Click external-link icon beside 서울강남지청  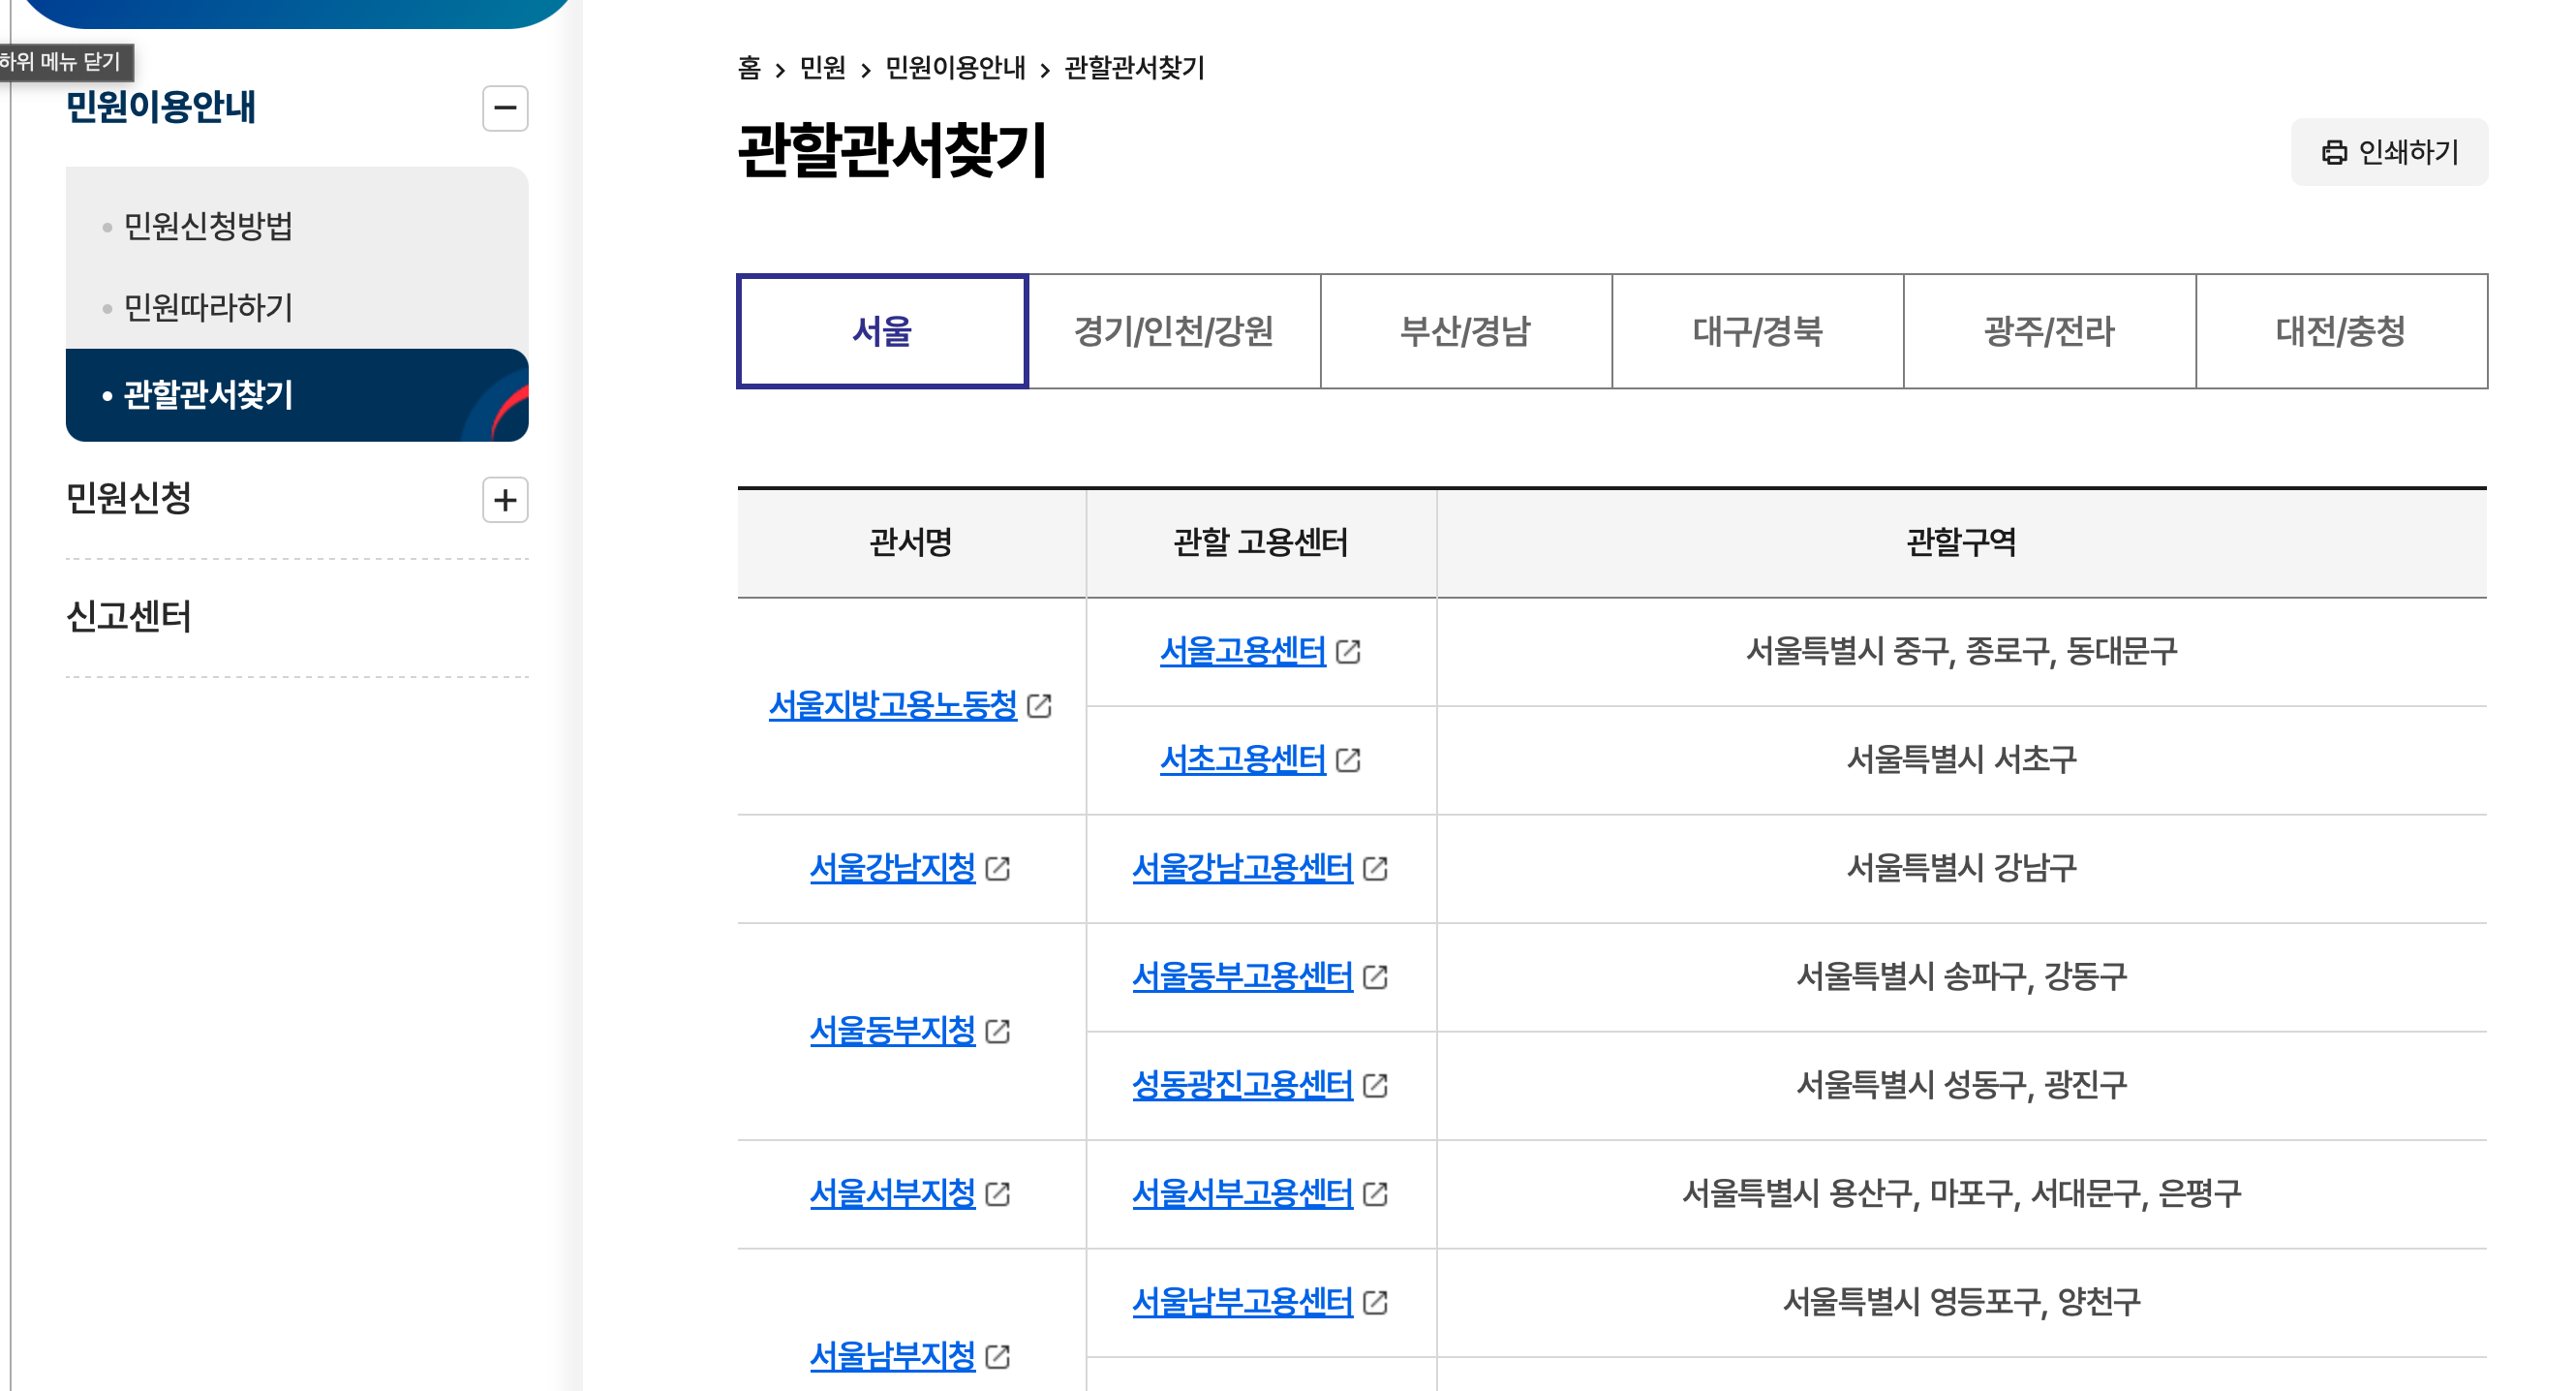997,868
